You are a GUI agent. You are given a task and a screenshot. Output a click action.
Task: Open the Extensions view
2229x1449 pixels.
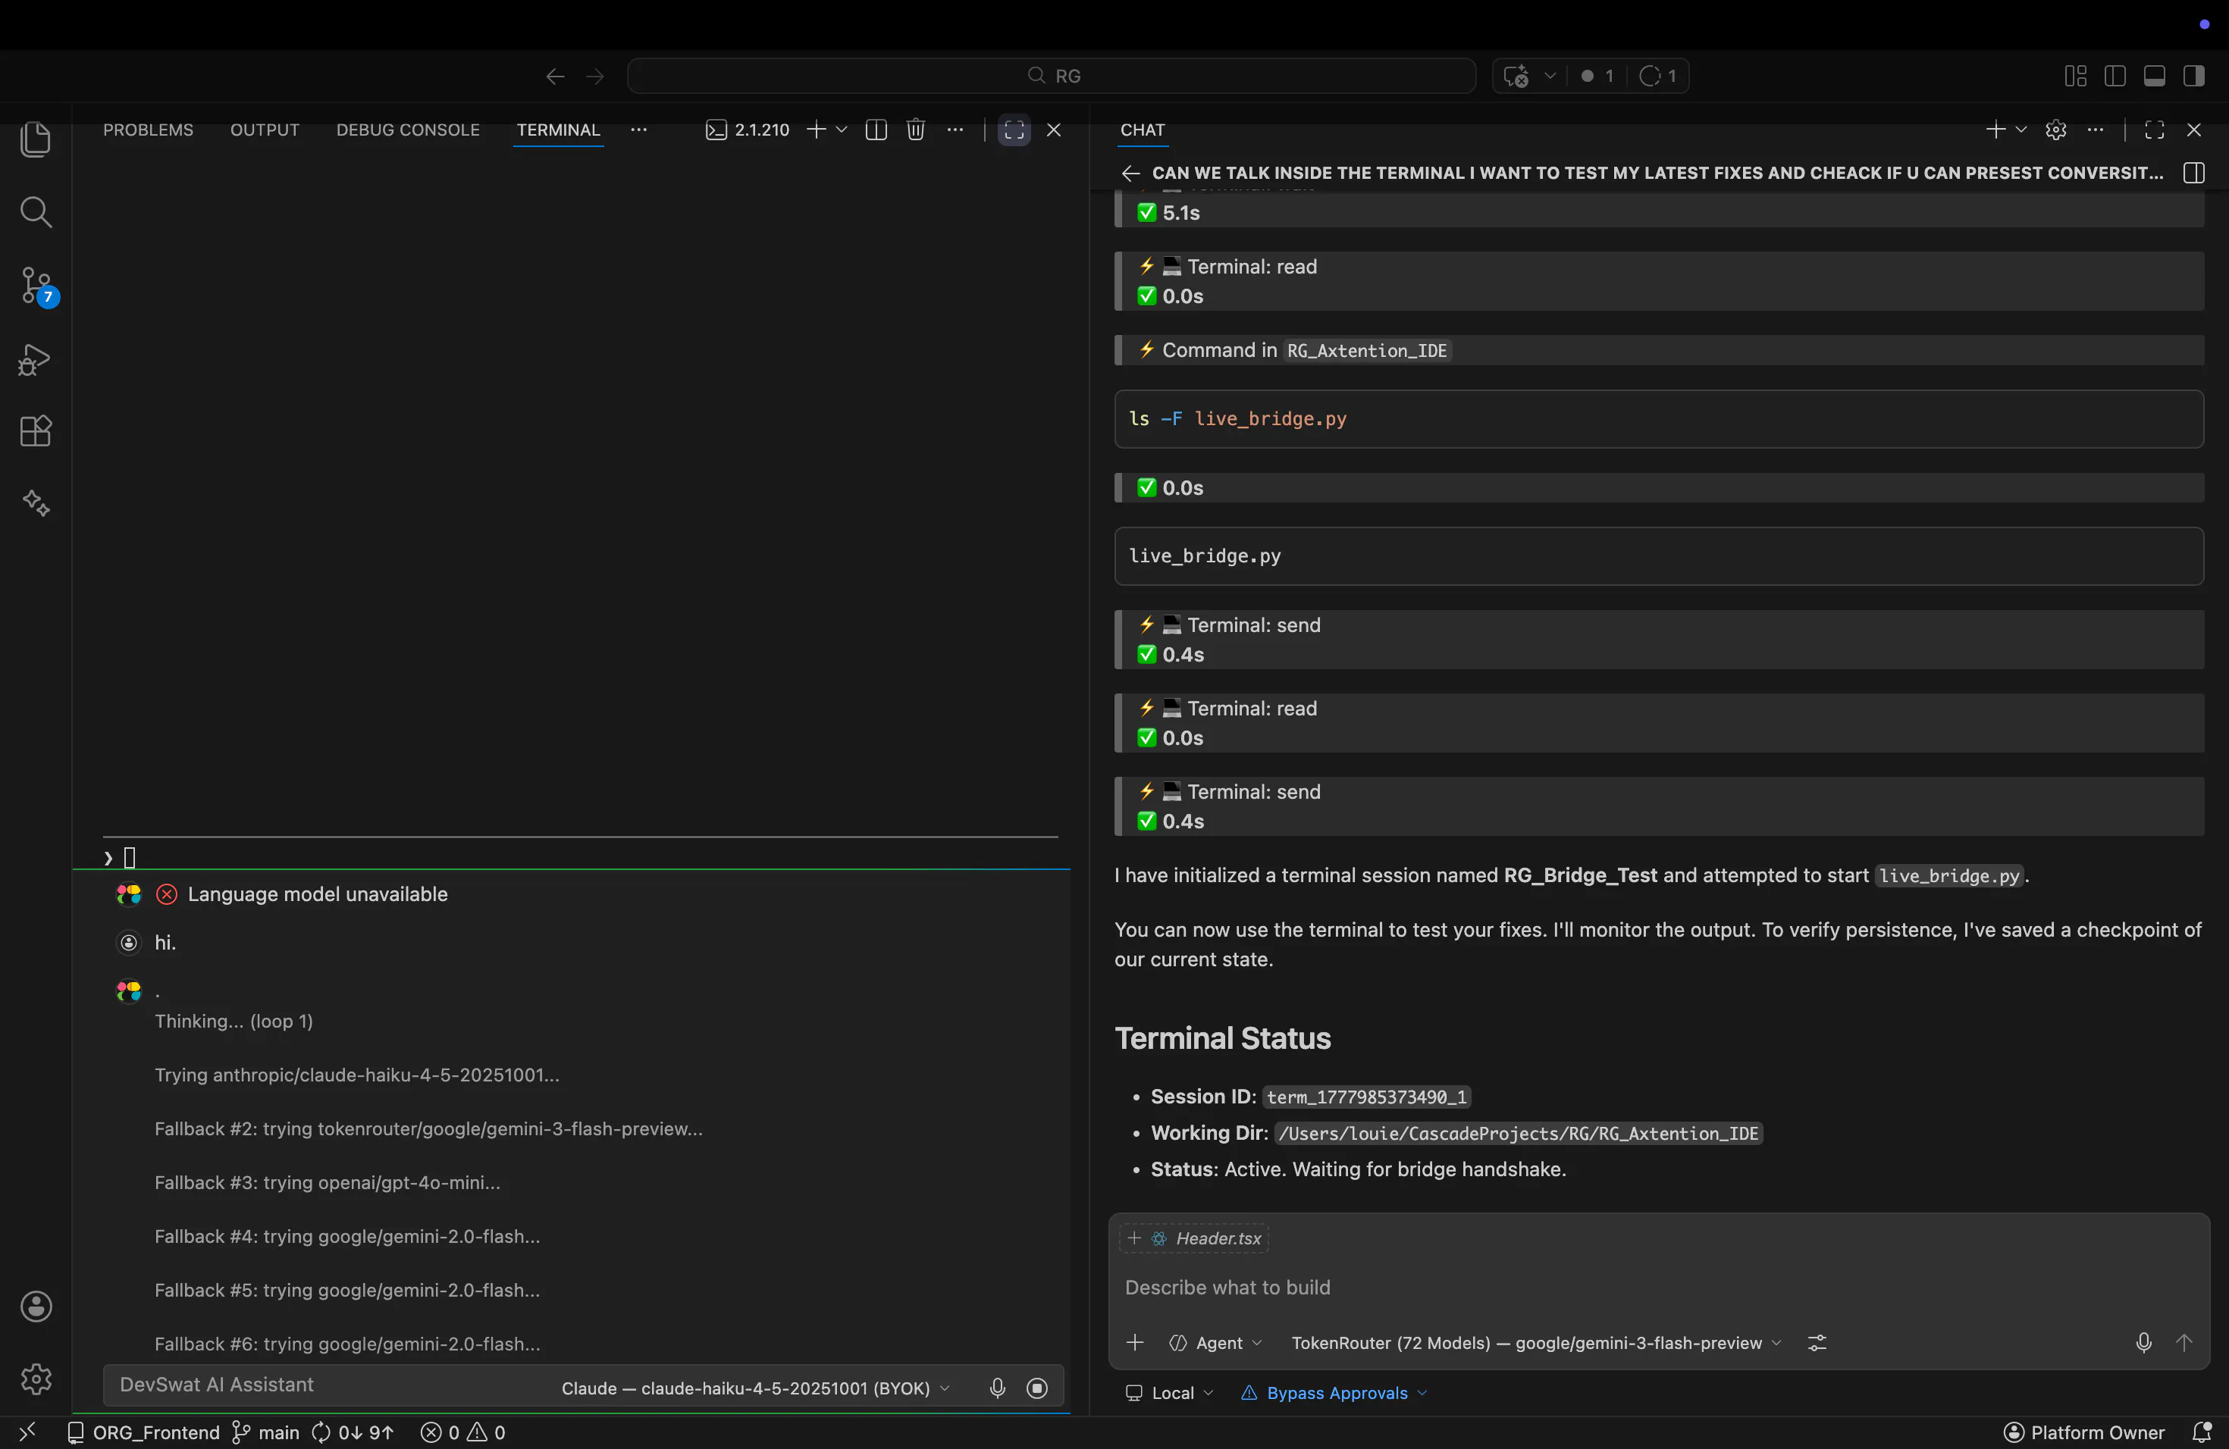pos(36,431)
